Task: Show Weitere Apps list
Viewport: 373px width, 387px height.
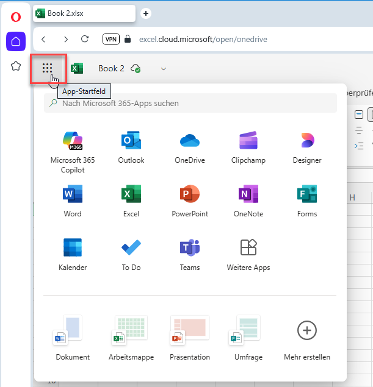Action: [x=248, y=255]
